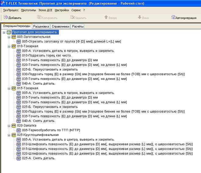Click the ОПР icon beside 005-Заготовительная

click(14, 37)
